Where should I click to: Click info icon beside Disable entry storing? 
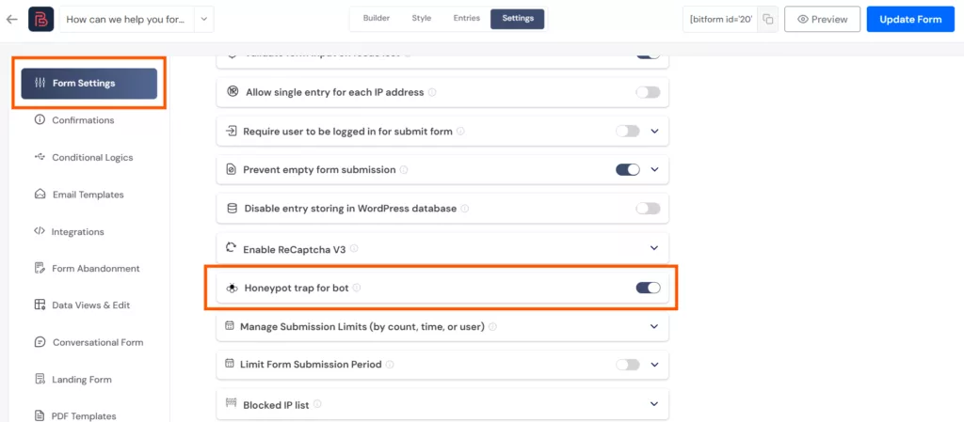(465, 209)
